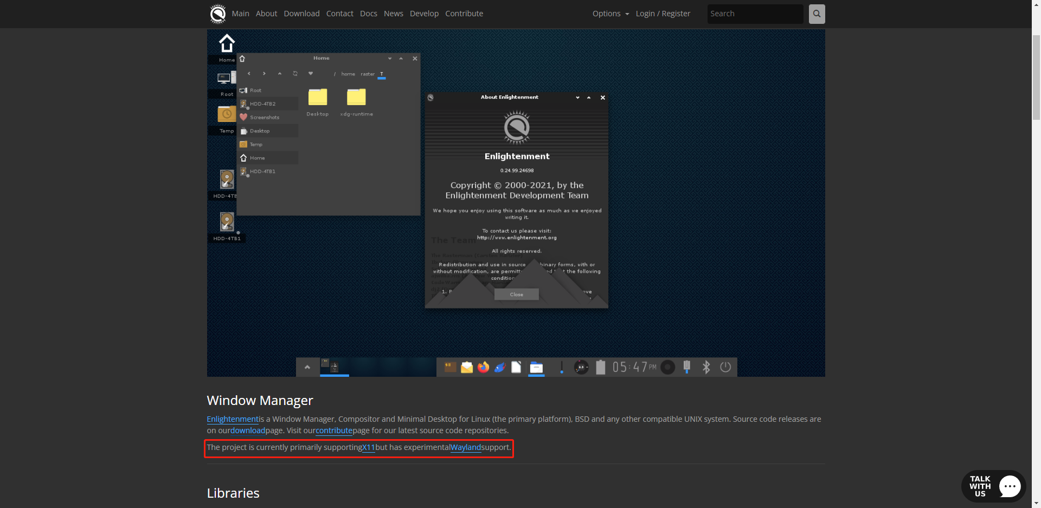Viewport: 1041px width, 508px height.
Task: Follow the Wayland hyperlink
Action: coord(466,447)
